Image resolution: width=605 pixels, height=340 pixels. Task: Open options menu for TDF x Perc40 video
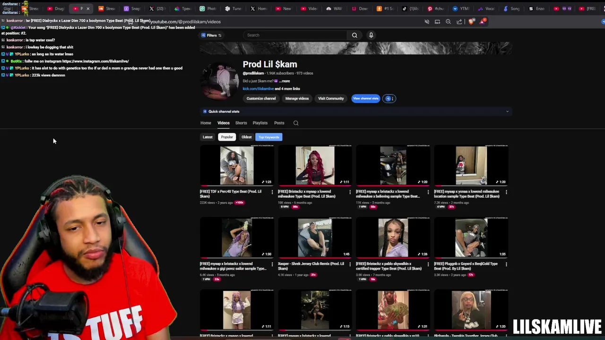click(272, 192)
